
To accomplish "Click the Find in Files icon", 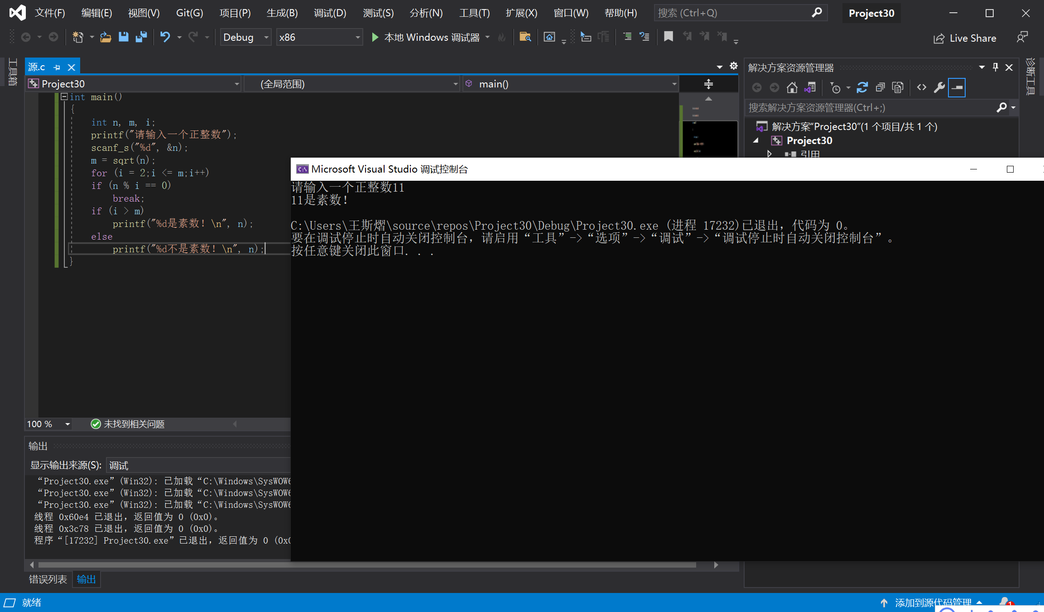I will point(525,37).
